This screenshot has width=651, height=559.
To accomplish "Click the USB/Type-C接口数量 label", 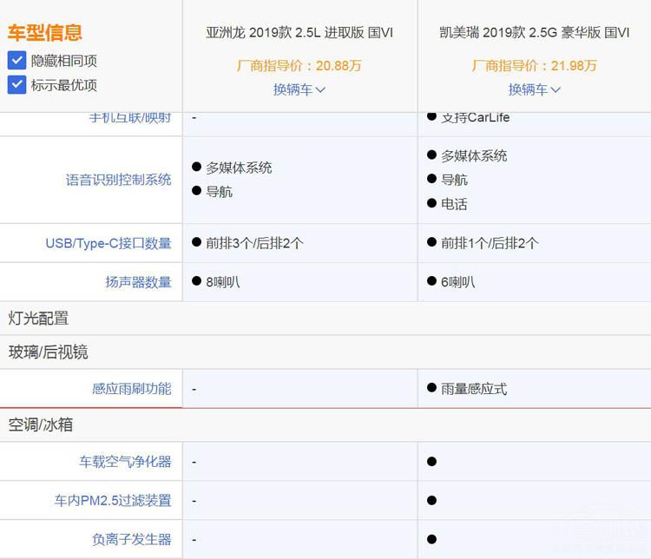I will (108, 243).
